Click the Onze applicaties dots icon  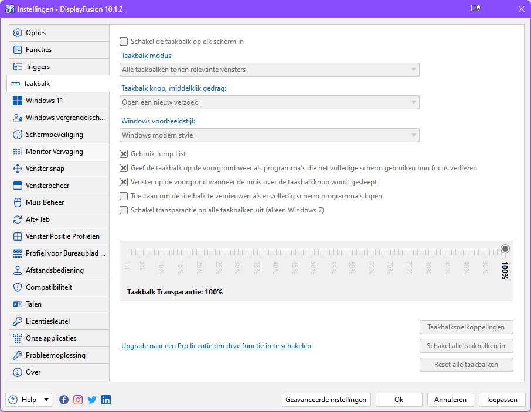[x=17, y=338]
